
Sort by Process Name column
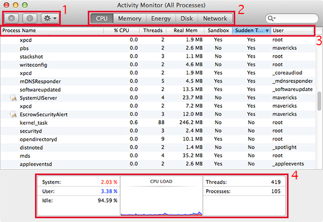point(52,31)
